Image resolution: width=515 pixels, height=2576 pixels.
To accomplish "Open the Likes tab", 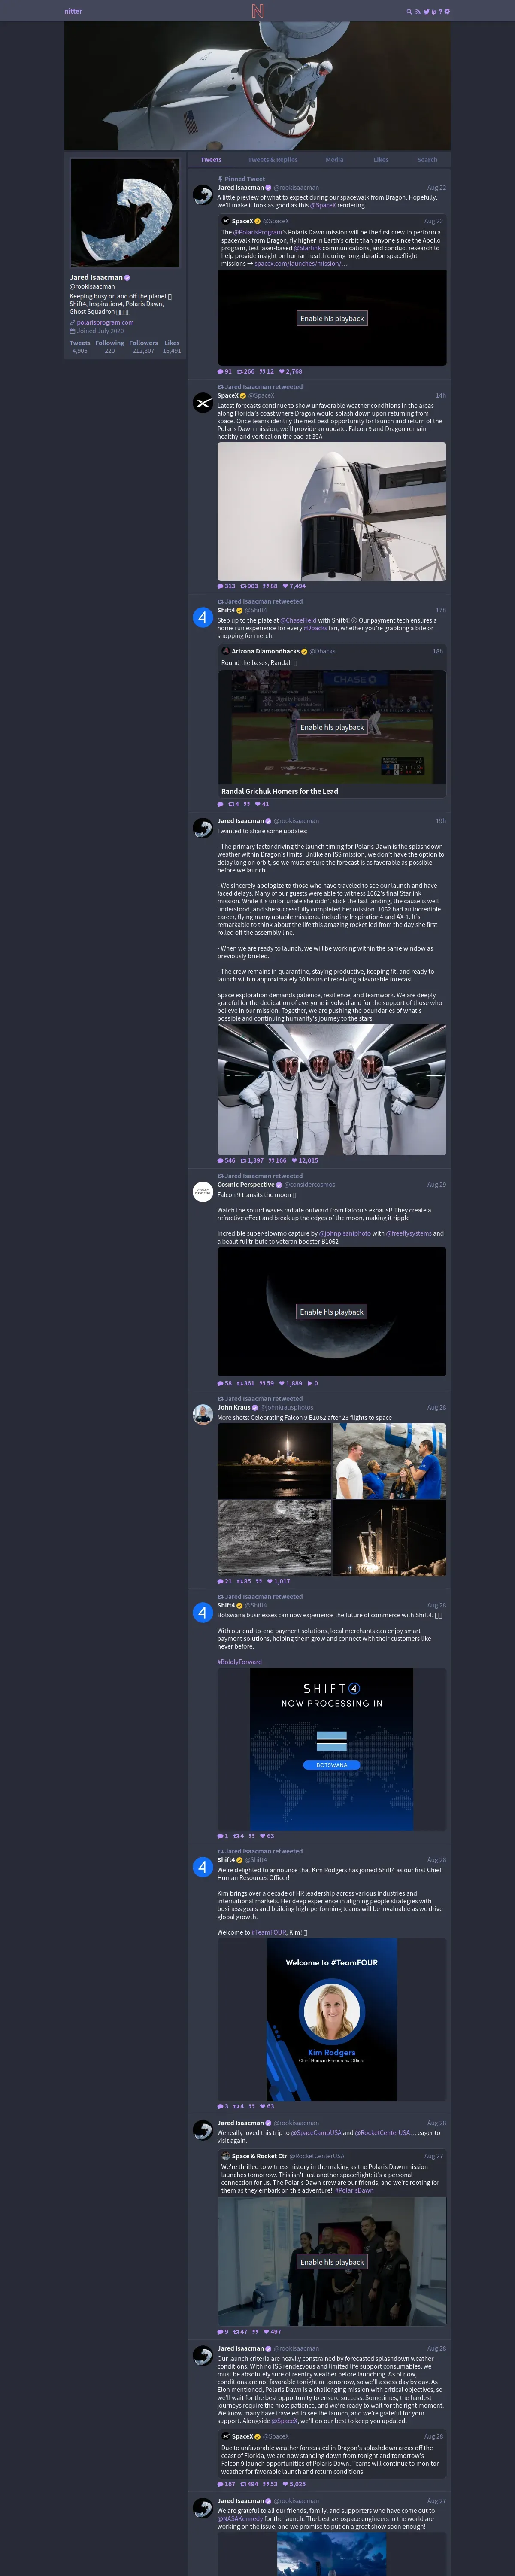I will pos(381,160).
